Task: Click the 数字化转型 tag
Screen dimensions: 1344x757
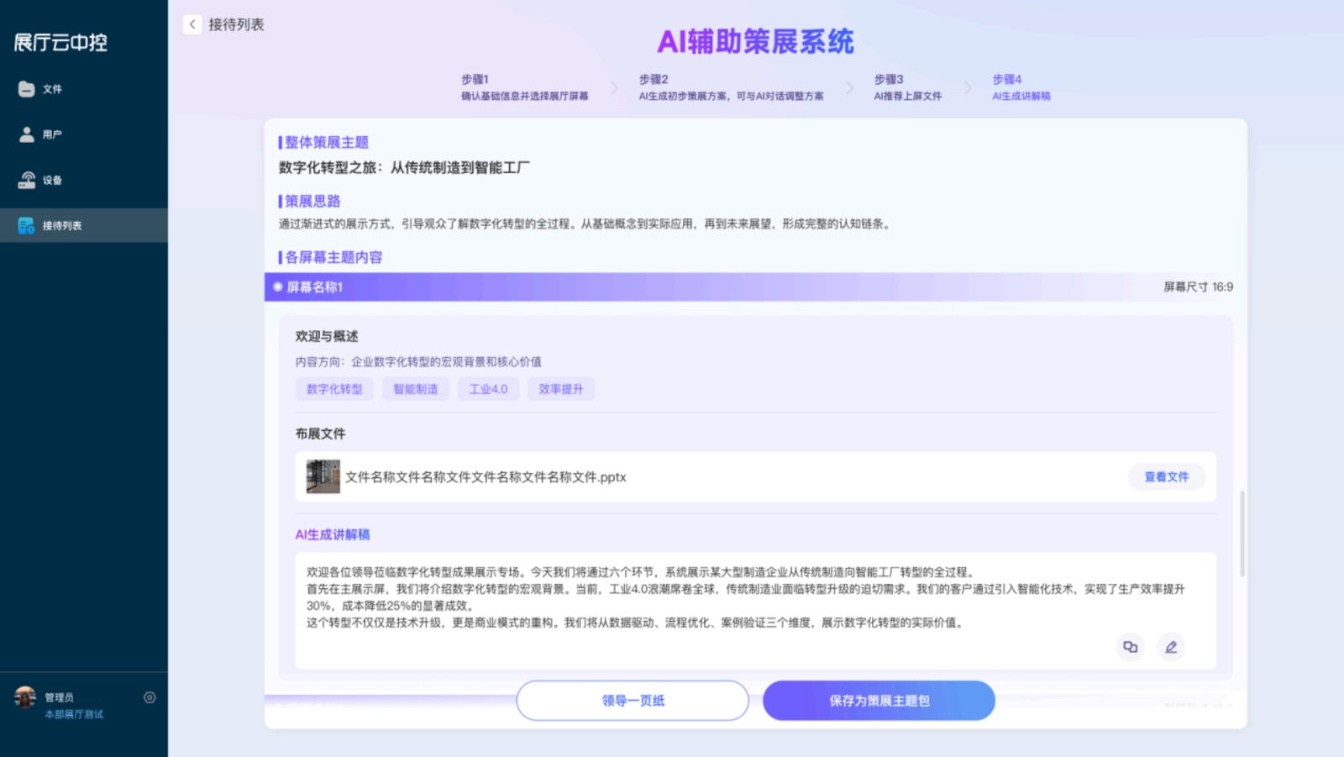Action: click(x=334, y=389)
